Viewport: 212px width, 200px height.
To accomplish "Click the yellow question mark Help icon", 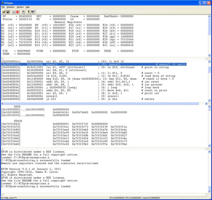I will 28,12.
